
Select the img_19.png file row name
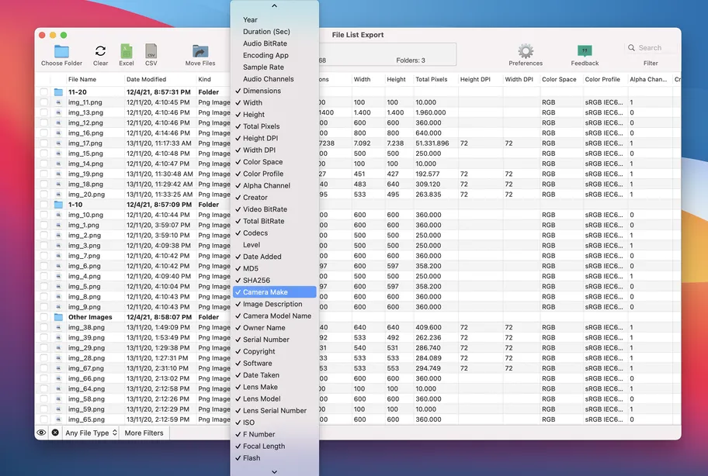click(x=86, y=174)
